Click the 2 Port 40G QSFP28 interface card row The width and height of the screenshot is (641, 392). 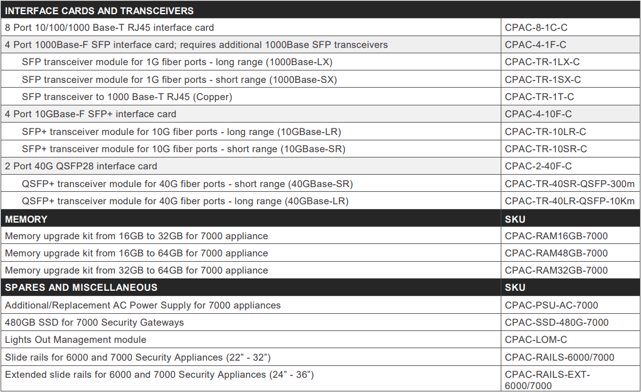pos(320,166)
